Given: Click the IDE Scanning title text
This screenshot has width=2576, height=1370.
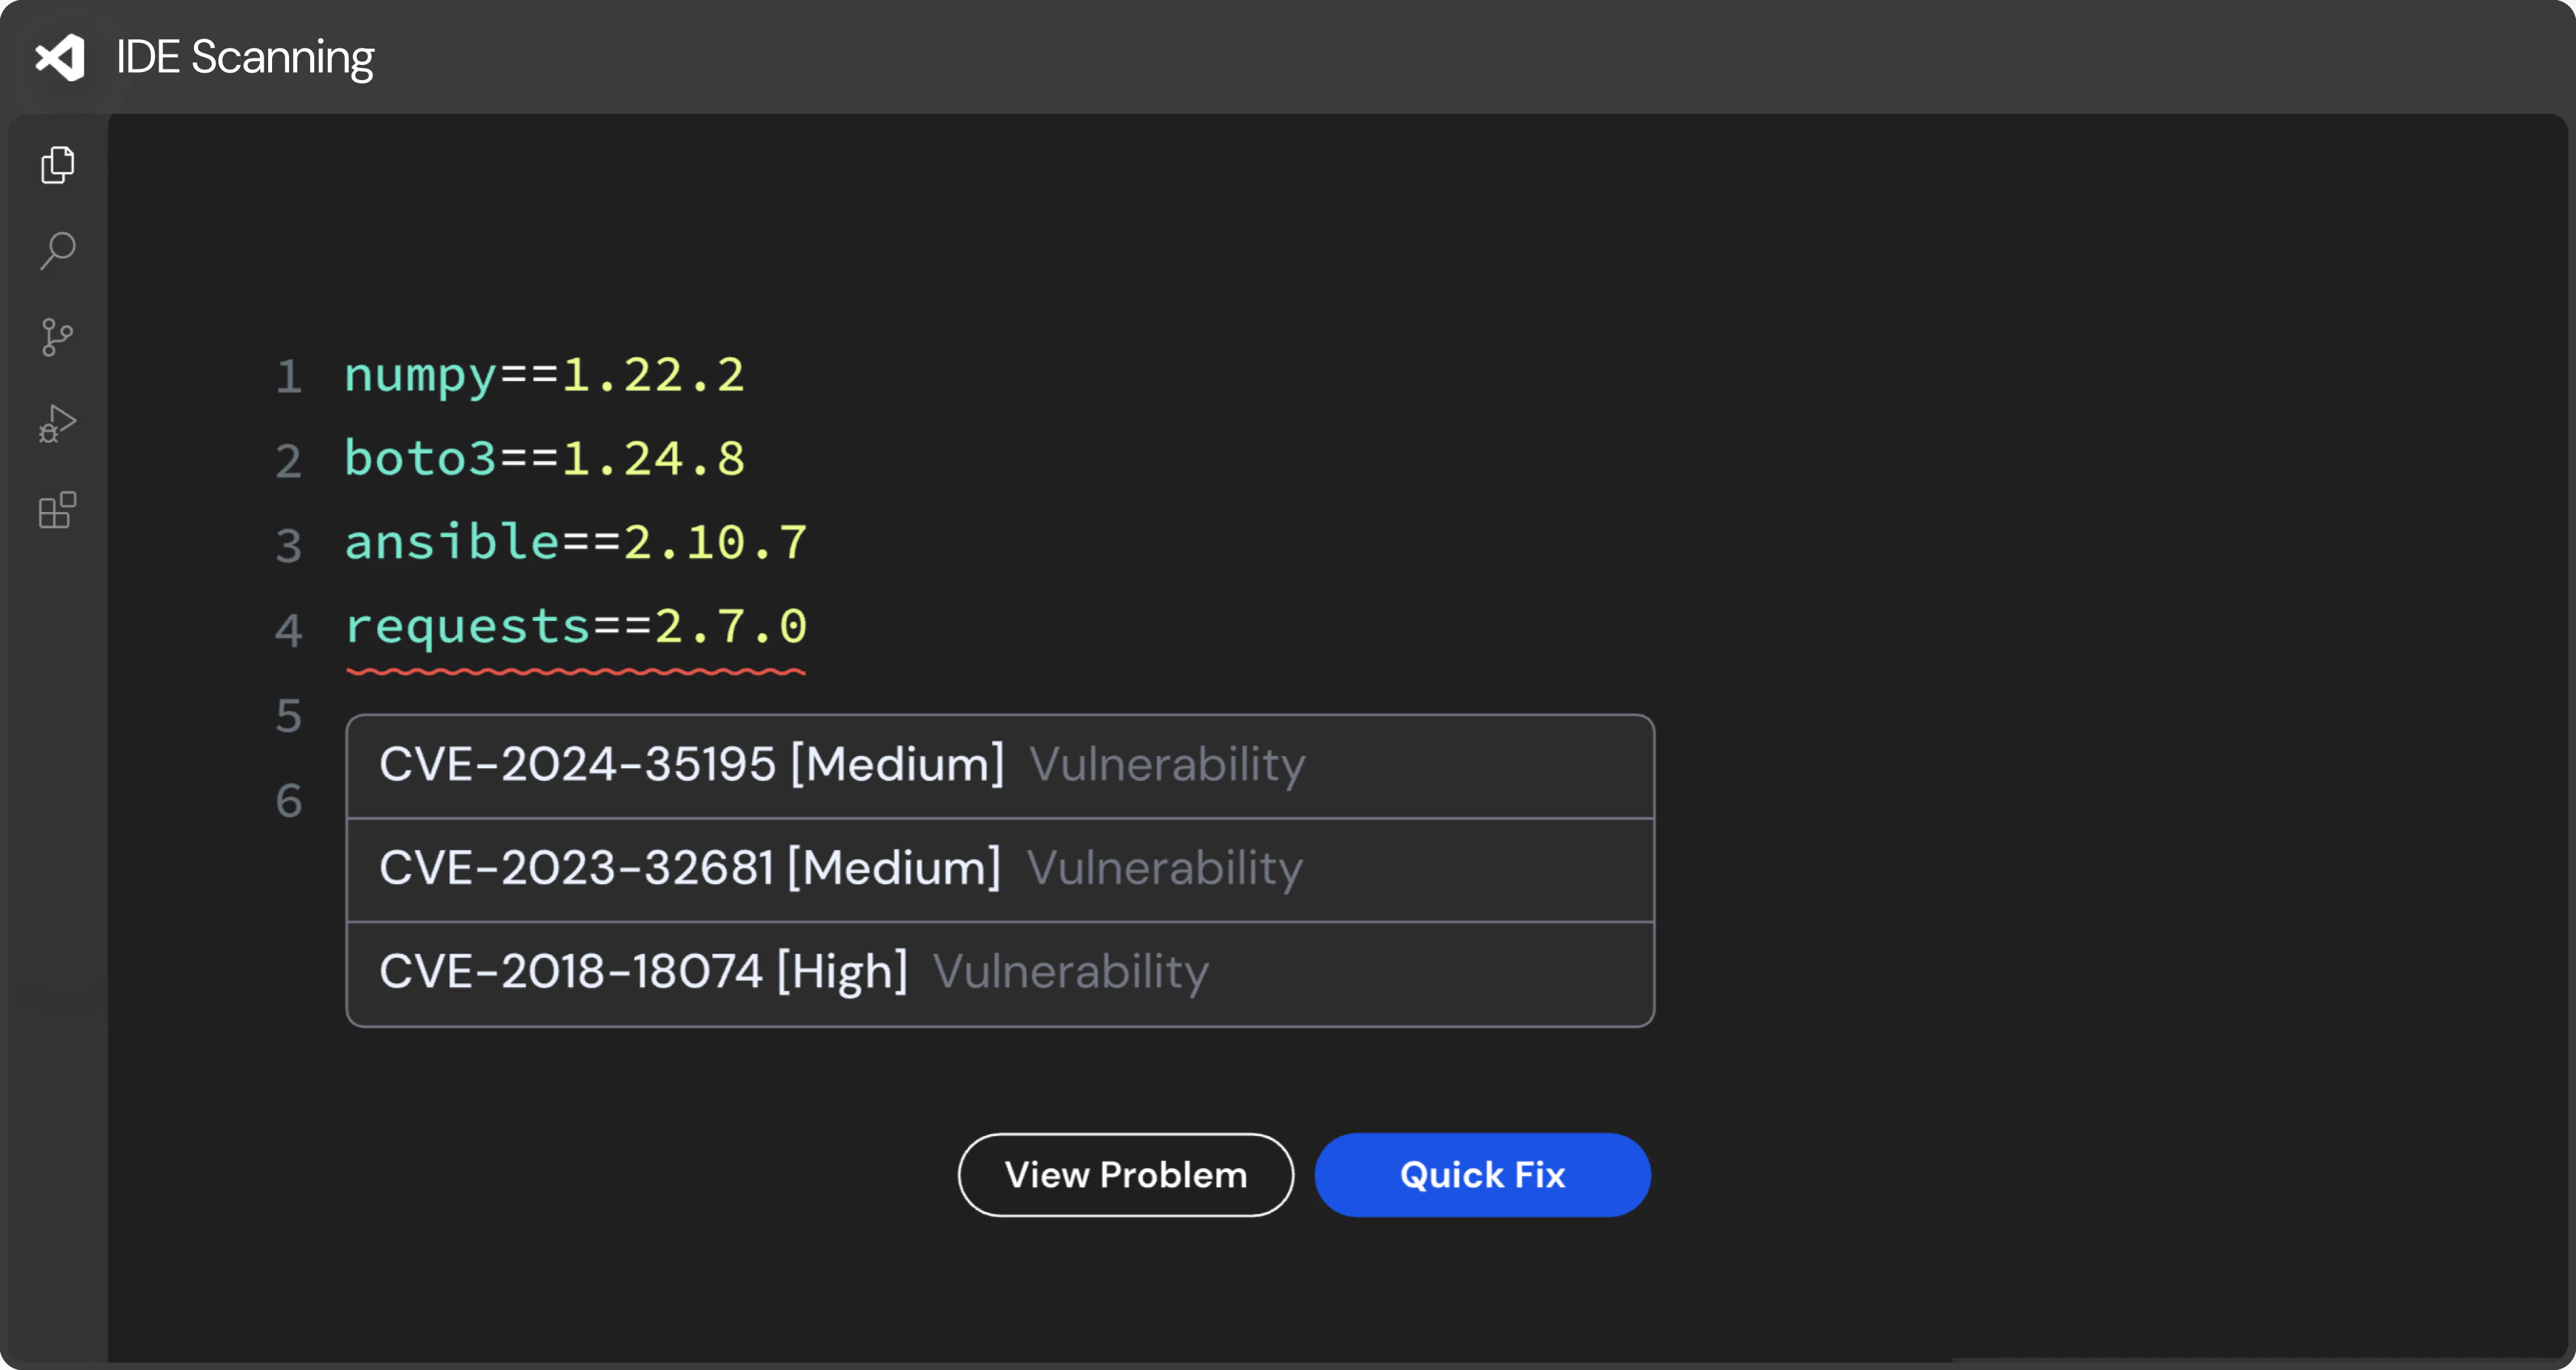Looking at the screenshot, I should click(245, 57).
